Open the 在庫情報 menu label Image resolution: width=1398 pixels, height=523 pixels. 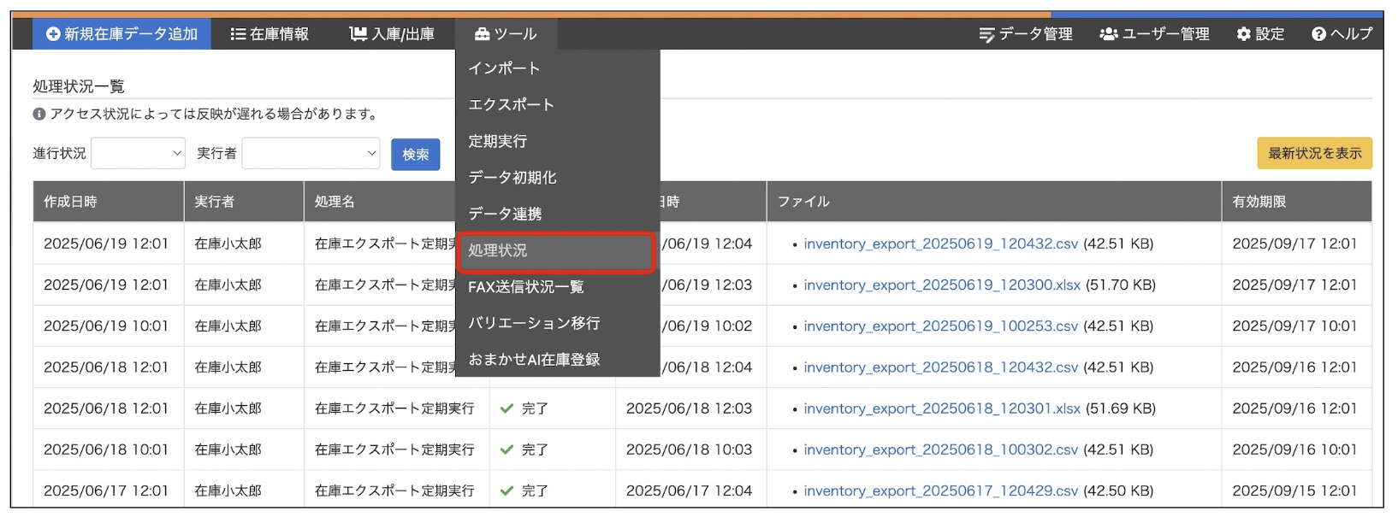click(279, 34)
